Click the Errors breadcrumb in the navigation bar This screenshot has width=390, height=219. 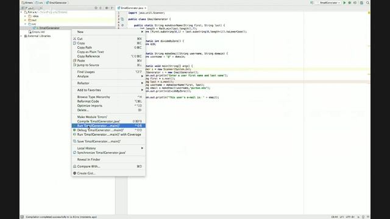click(27, 2)
